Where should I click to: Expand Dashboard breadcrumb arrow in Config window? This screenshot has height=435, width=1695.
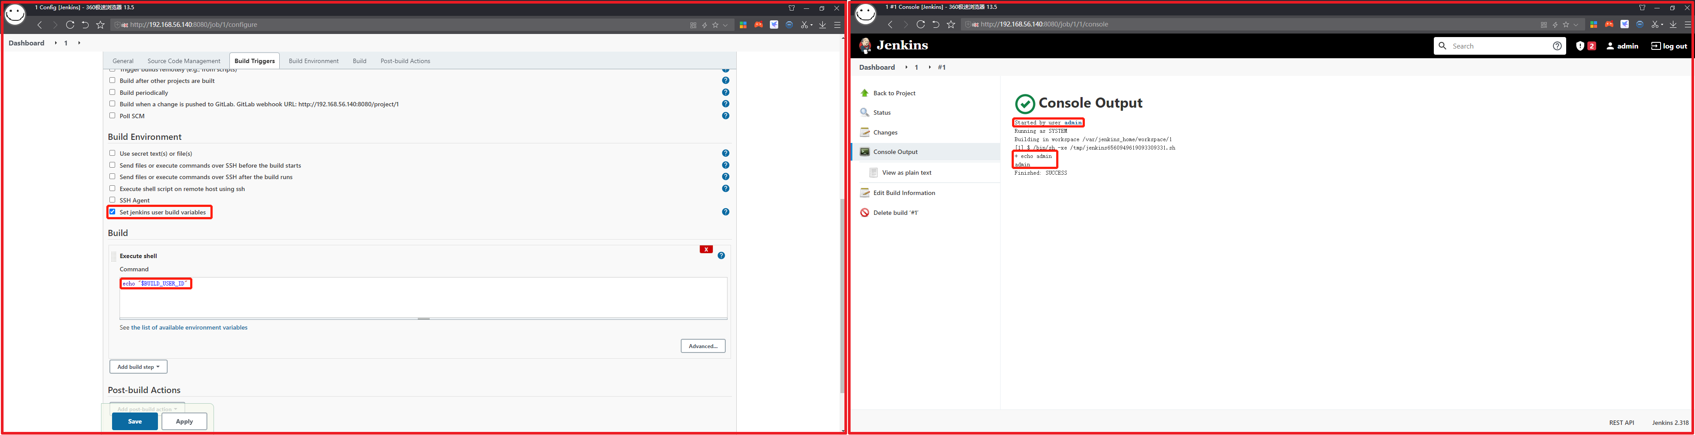tap(55, 43)
